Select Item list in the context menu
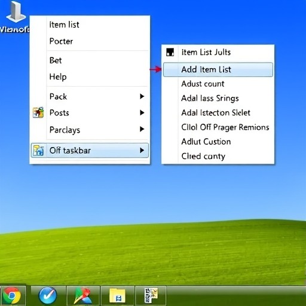 (x=90, y=25)
